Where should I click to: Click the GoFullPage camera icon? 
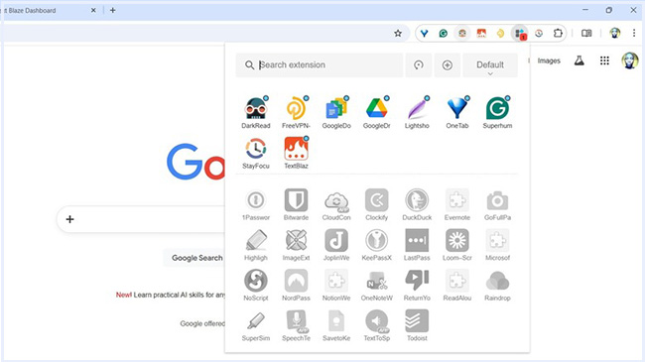(497, 200)
